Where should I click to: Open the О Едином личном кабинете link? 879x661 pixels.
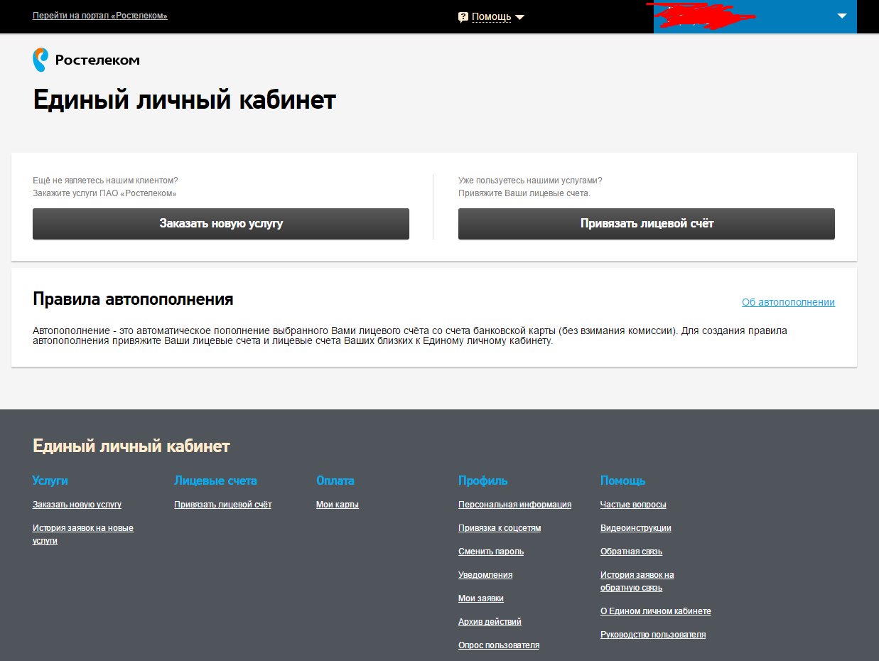click(x=656, y=611)
